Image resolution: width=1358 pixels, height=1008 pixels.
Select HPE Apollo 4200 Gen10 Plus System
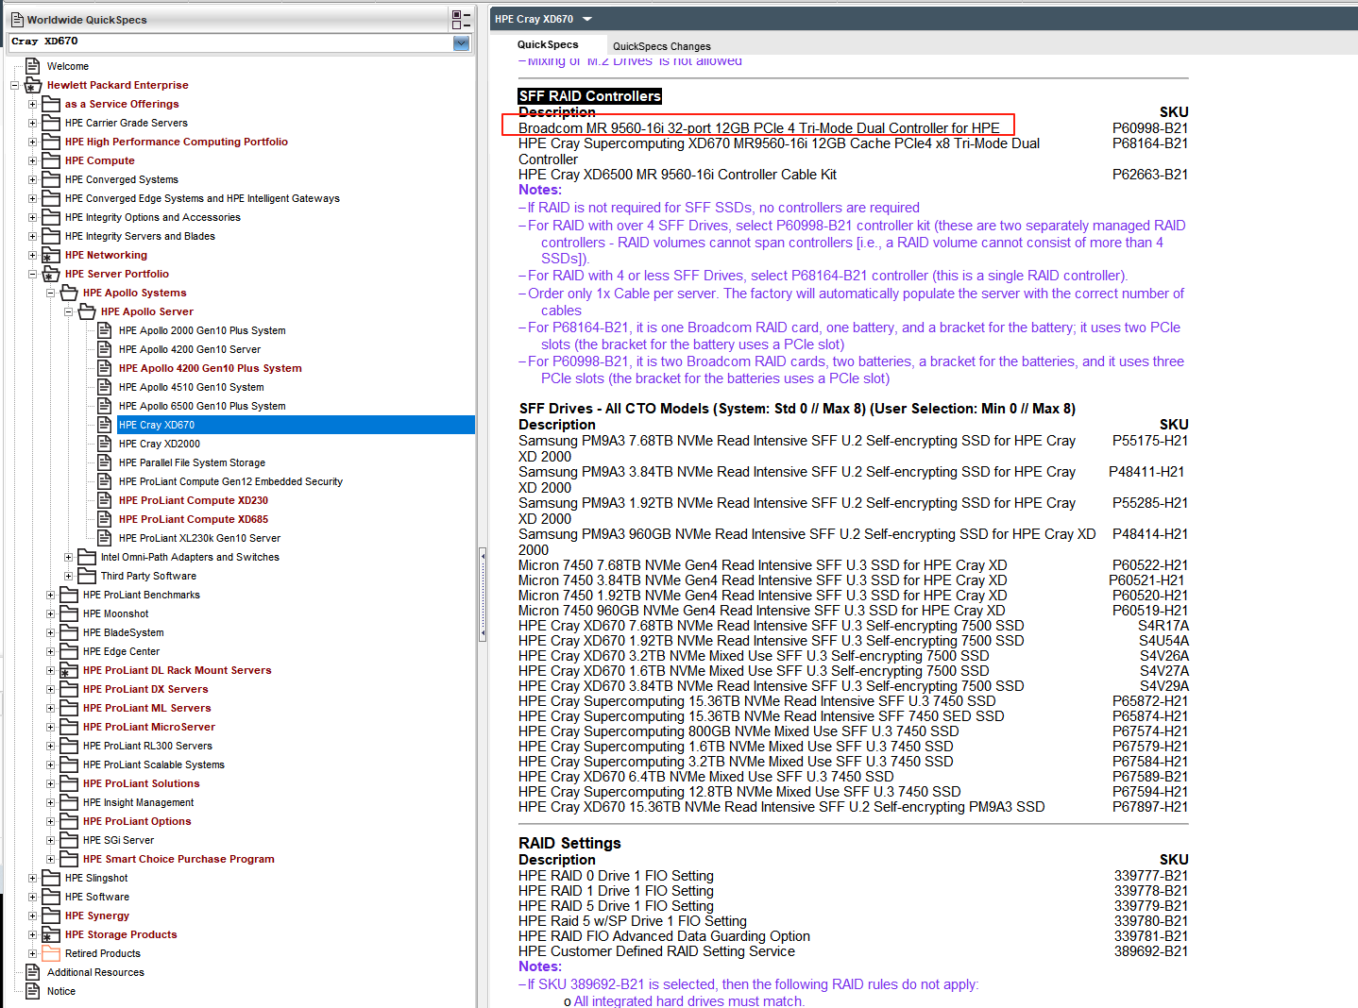pyautogui.click(x=210, y=368)
